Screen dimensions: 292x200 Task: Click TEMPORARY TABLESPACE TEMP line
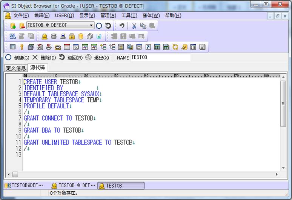tap(61, 100)
